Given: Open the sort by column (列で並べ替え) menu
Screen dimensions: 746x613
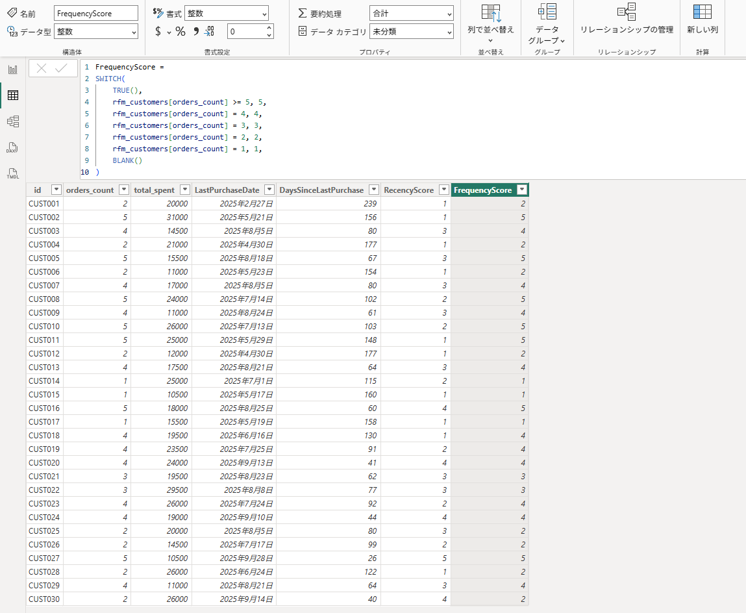Looking at the screenshot, I should tap(490, 23).
